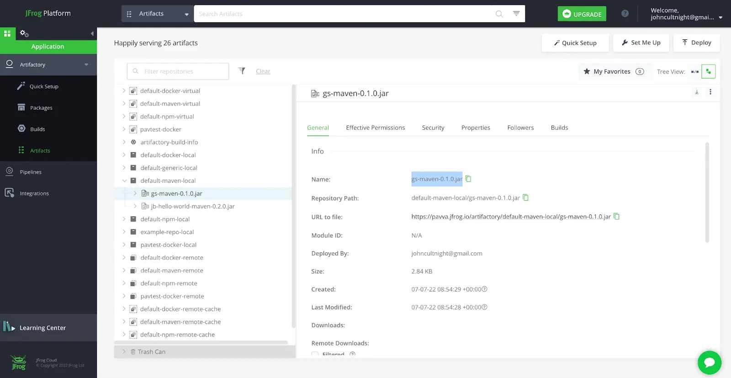Click the search magnifier icon
731x378 pixels.
[x=499, y=14]
